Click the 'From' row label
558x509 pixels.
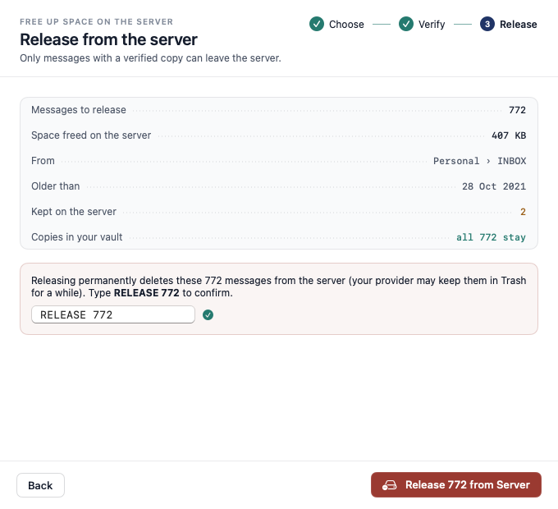[x=43, y=161]
